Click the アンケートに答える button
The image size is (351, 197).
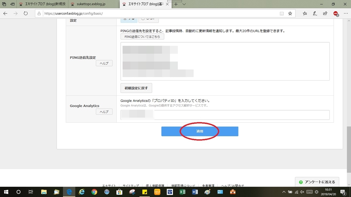click(x=317, y=182)
